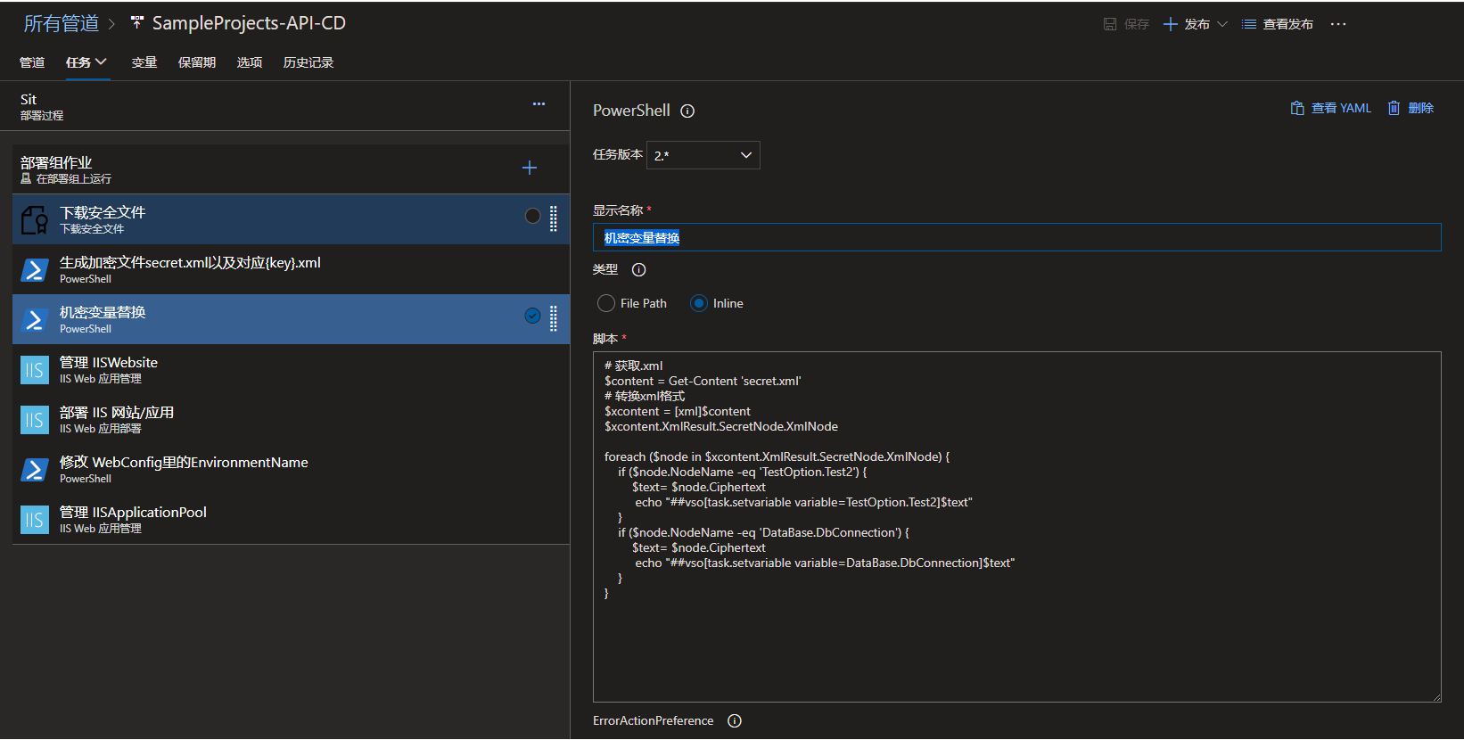Click the 显示名称 input field
Image resolution: width=1464 pixels, height=740 pixels.
1016,238
